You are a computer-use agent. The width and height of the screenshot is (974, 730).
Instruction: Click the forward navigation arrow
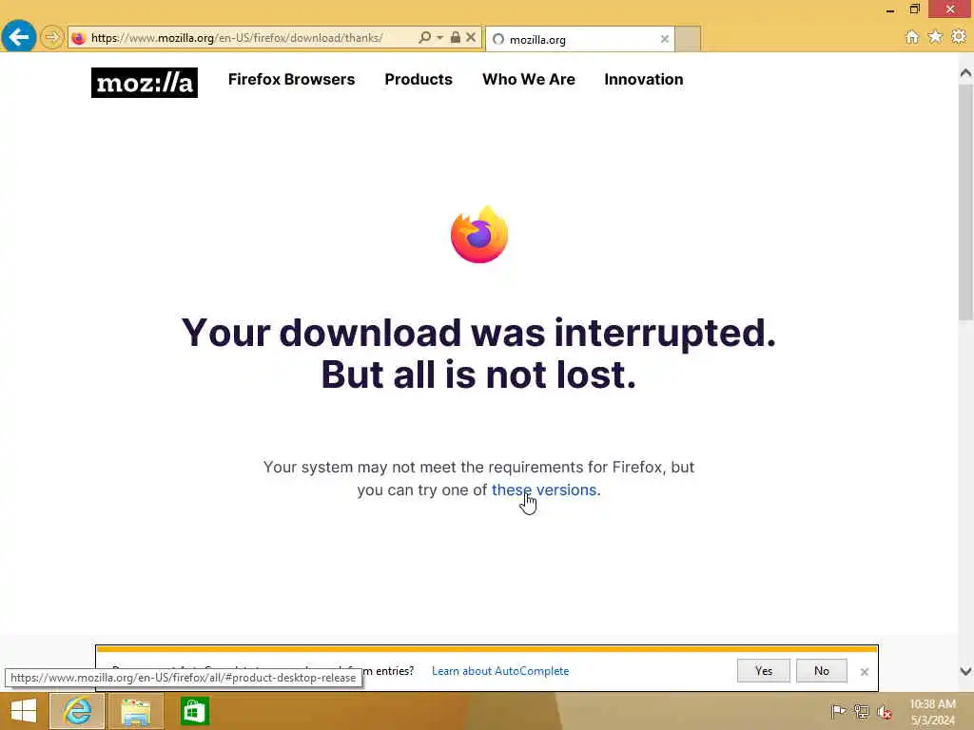[52, 37]
